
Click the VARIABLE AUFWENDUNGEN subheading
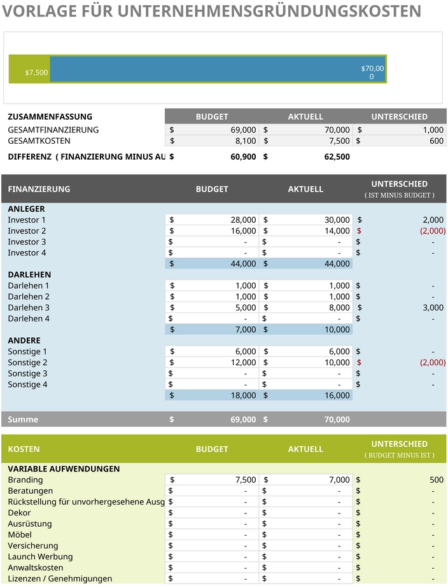(64, 469)
